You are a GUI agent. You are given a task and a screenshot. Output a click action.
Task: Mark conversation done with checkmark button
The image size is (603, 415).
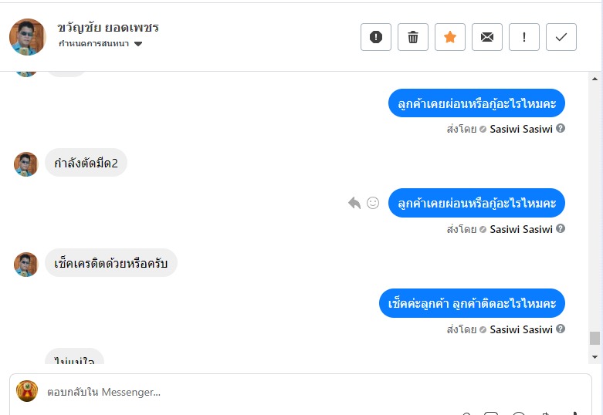point(561,37)
